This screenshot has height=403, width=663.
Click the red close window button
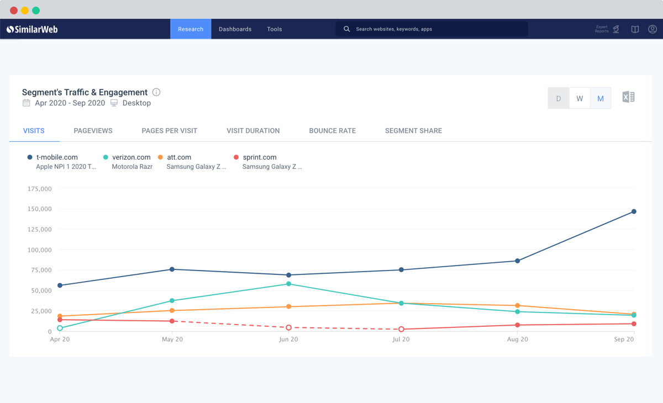(x=14, y=10)
